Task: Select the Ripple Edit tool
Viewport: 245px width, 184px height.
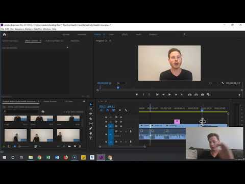Action: (x=91, y=113)
